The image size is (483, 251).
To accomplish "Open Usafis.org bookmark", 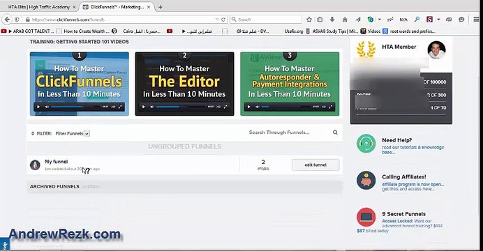I will (294, 31).
